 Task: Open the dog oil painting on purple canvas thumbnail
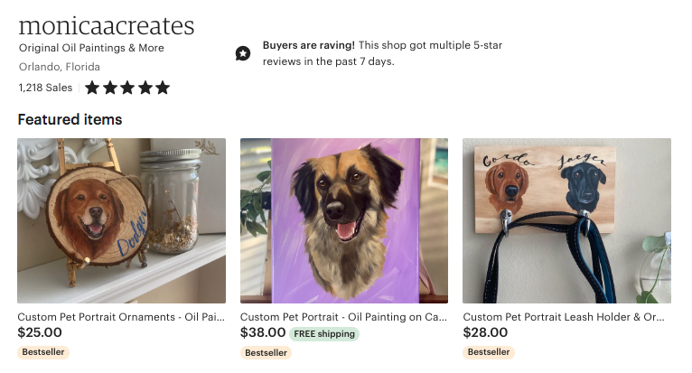click(344, 220)
